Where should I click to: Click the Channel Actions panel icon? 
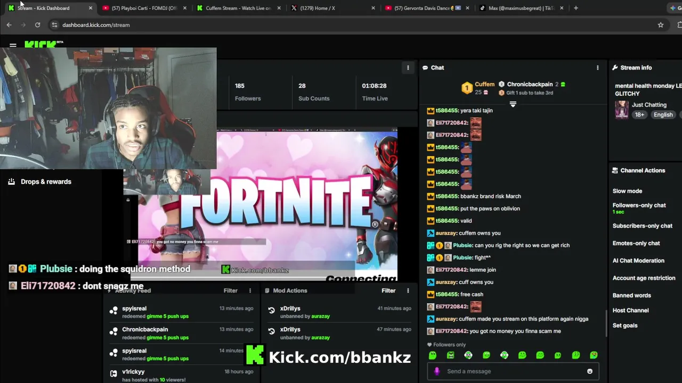coord(615,171)
